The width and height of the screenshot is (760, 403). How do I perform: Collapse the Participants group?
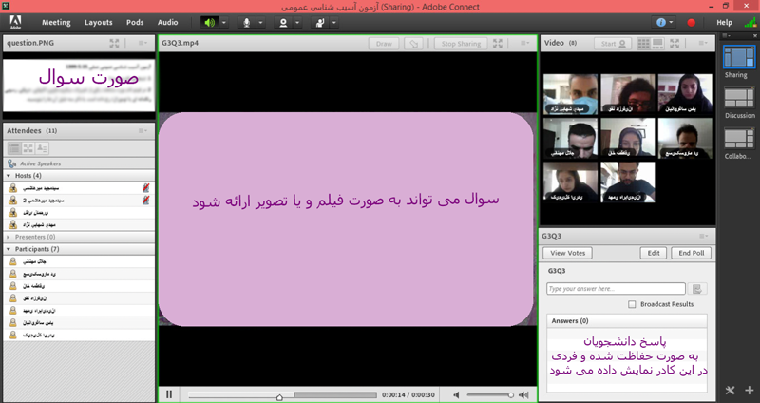click(x=10, y=249)
